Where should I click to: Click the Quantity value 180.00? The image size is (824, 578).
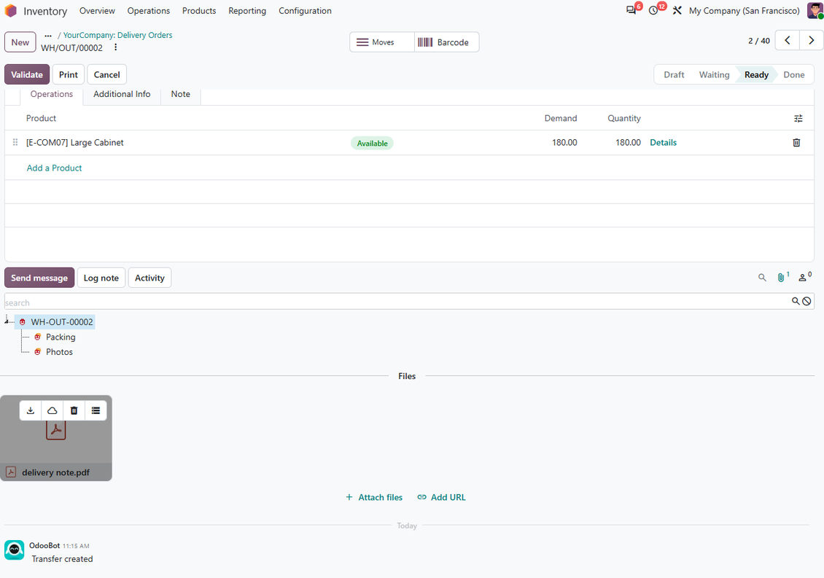tap(628, 142)
